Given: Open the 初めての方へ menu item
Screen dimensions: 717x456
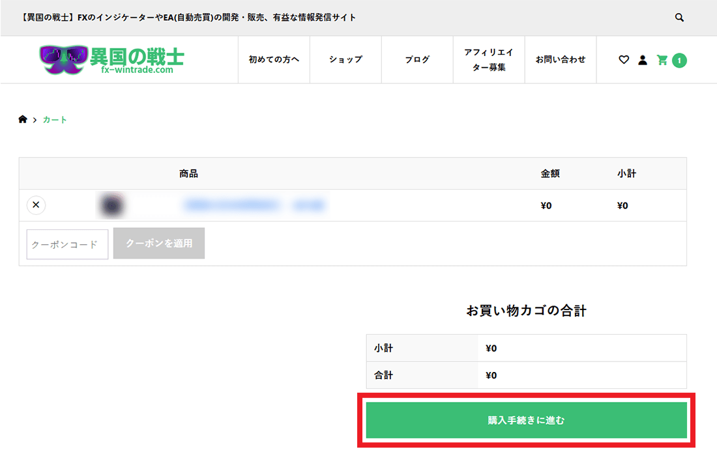Looking at the screenshot, I should tap(274, 59).
